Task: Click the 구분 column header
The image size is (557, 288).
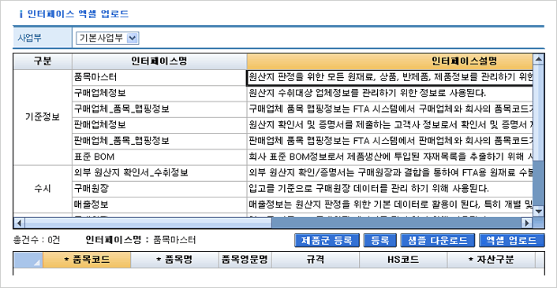Action: tap(43, 61)
